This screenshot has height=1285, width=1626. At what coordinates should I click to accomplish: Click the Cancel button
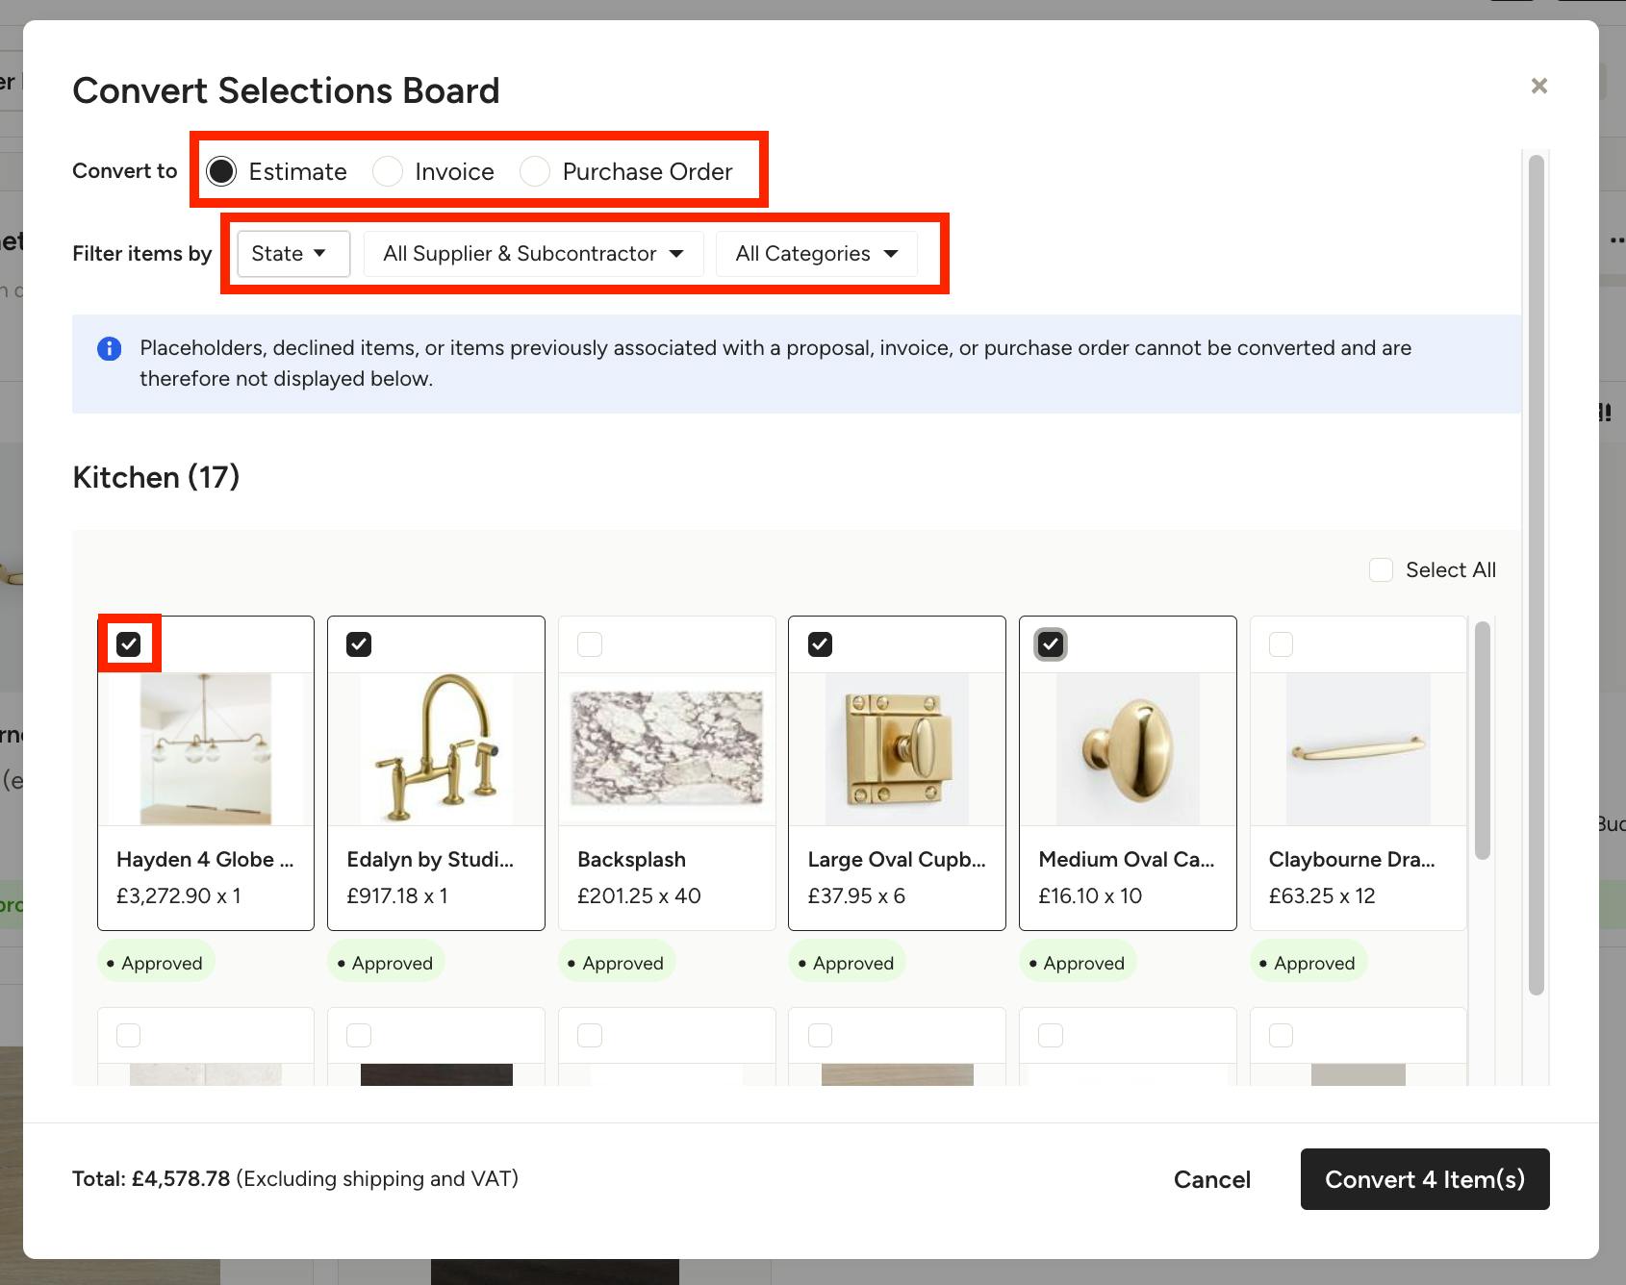pos(1212,1179)
